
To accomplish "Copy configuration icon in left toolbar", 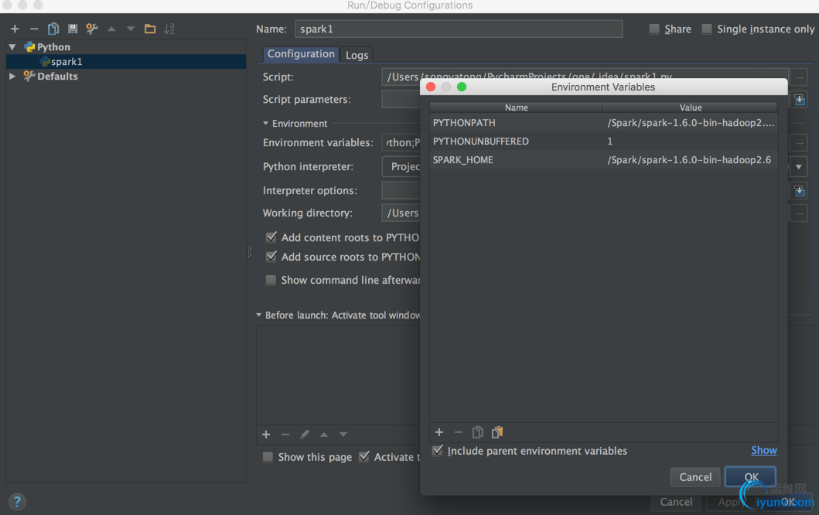I will [x=53, y=29].
